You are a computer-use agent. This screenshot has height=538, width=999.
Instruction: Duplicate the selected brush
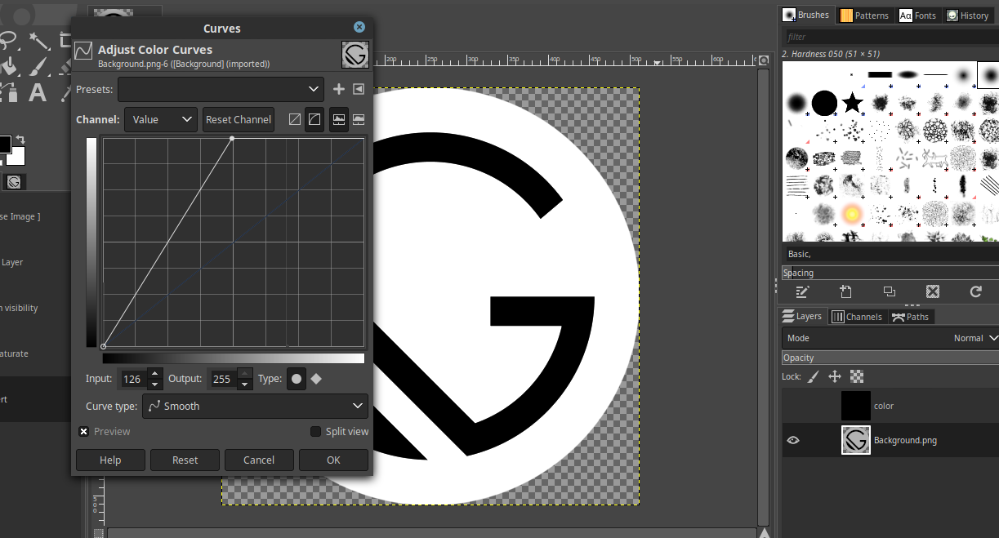click(889, 291)
